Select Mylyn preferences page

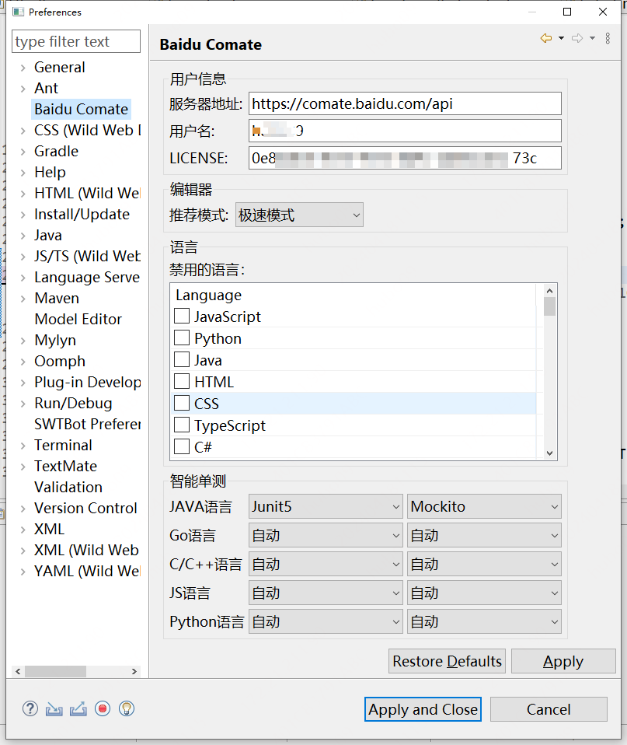[55, 340]
